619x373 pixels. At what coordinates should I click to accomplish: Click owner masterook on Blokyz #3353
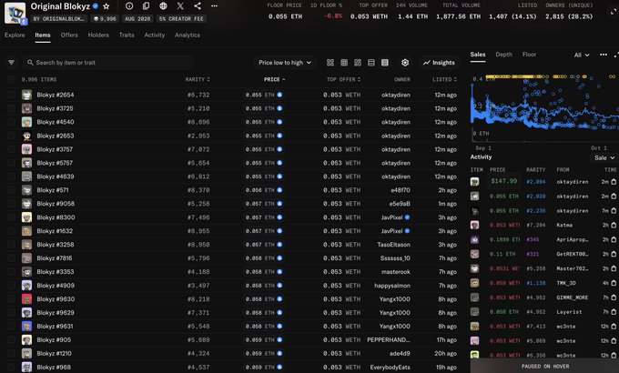tap(396, 271)
